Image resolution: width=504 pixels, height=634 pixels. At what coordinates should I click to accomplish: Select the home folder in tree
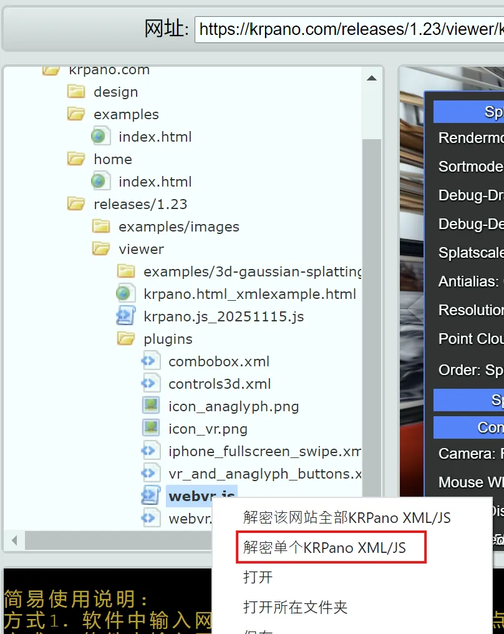[113, 160]
